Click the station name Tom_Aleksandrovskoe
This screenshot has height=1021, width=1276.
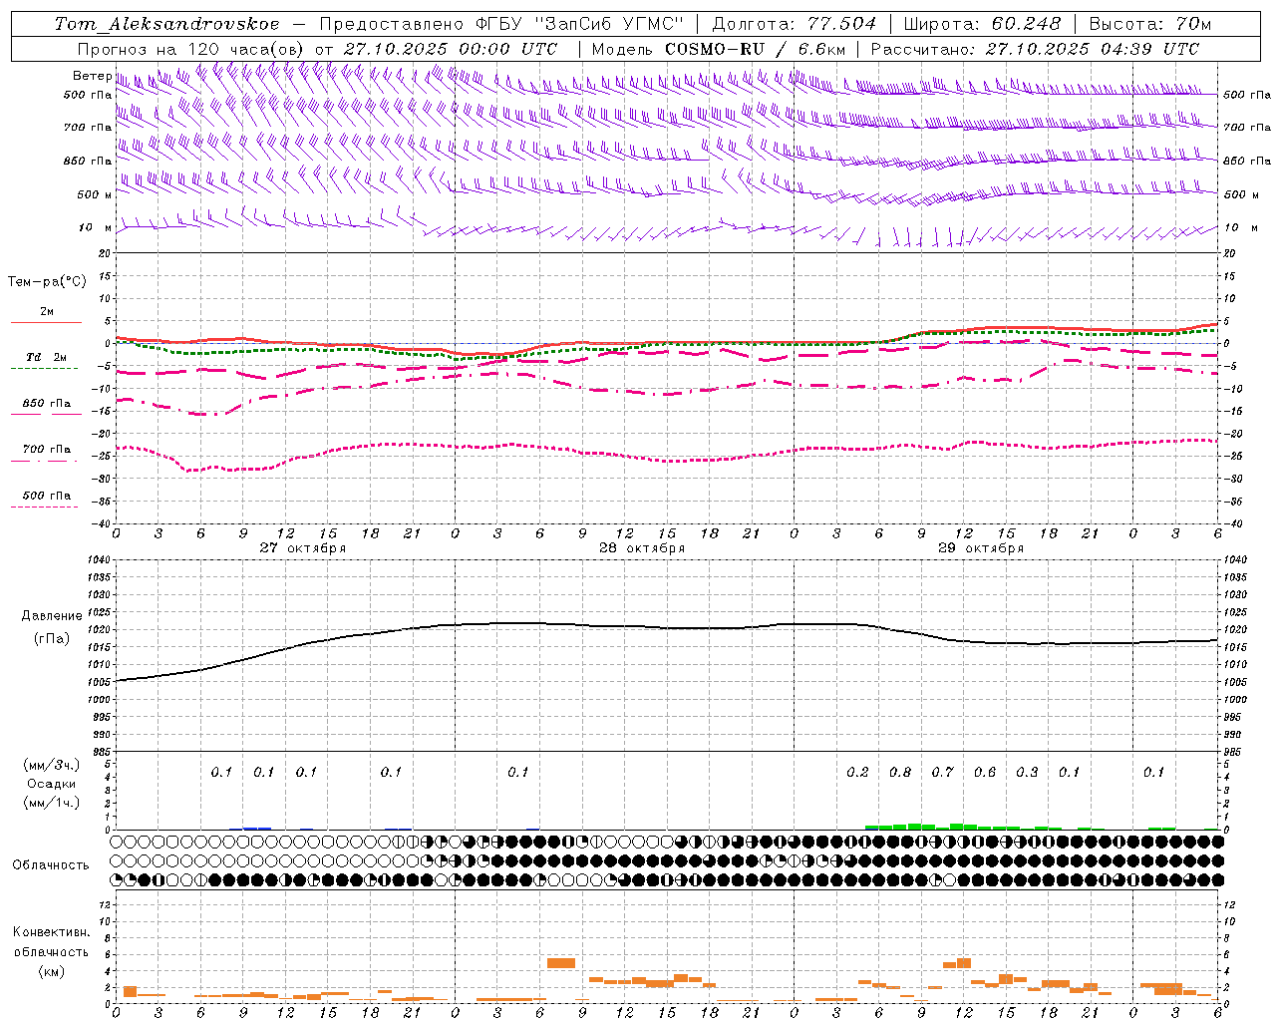pyautogui.click(x=166, y=24)
